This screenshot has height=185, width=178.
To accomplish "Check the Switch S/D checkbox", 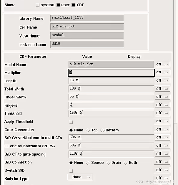I will click(x=71, y=171).
